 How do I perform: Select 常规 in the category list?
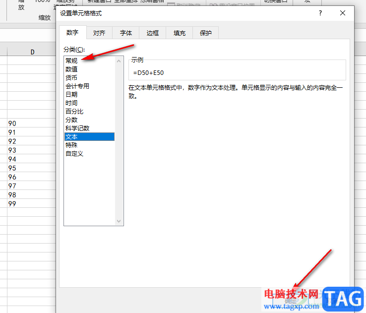(x=90, y=61)
